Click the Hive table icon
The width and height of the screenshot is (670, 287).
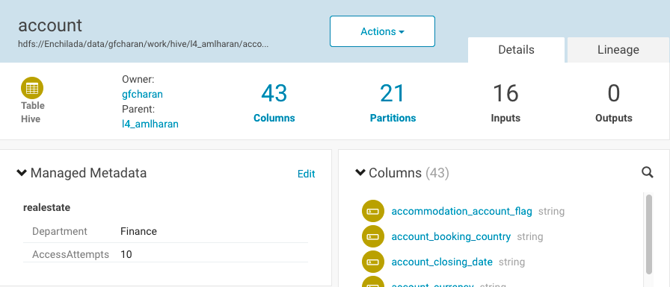tap(32, 88)
